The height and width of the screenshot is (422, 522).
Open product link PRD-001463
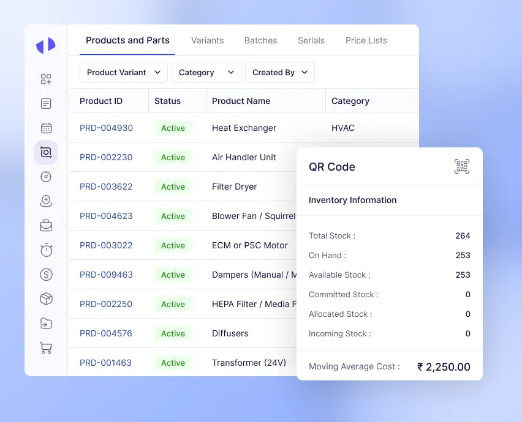[x=105, y=363]
